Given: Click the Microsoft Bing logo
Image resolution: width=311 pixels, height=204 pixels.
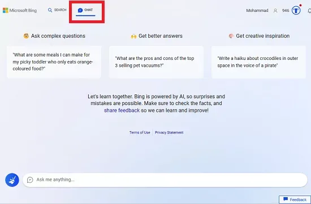Looking at the screenshot, I should (x=20, y=10).
